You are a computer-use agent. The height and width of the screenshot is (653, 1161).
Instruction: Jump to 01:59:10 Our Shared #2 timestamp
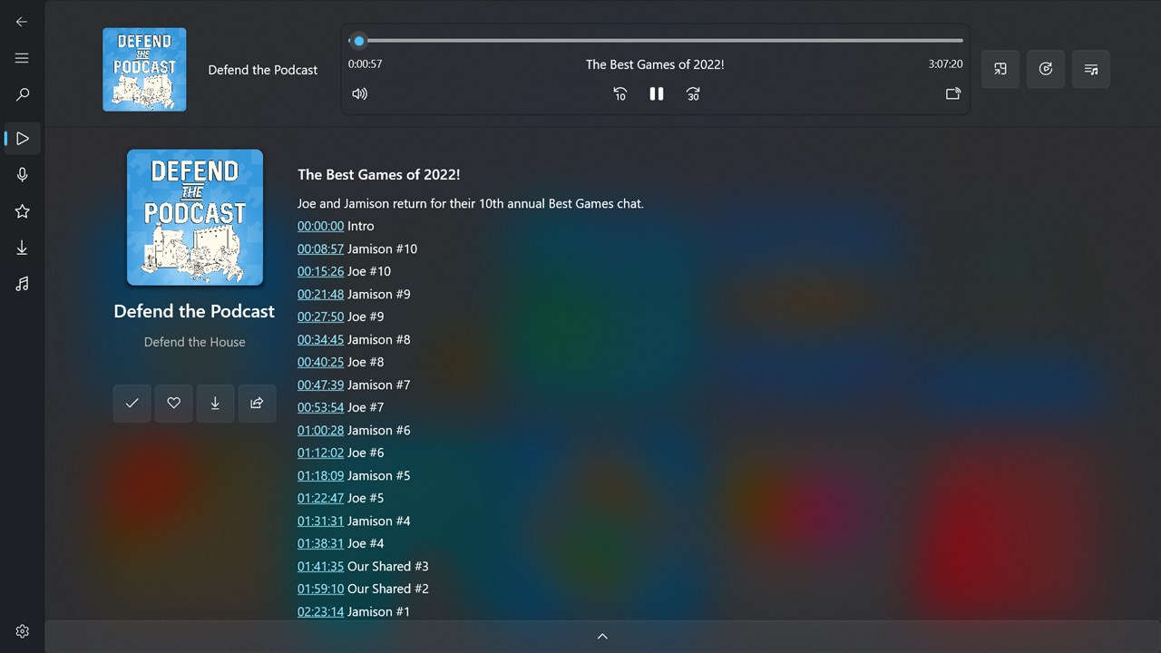tap(320, 589)
